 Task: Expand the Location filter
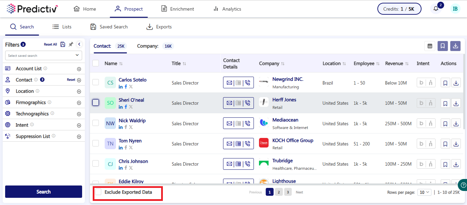(x=79, y=91)
